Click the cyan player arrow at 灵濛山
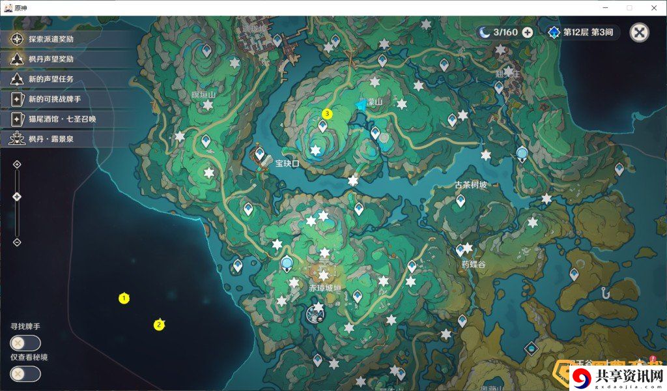Screen dimensions: 667x391 click(x=362, y=106)
